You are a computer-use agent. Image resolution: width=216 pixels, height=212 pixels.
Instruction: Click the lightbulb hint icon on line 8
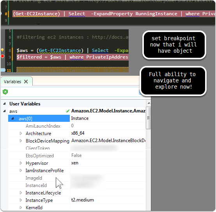(x=2, y=50)
